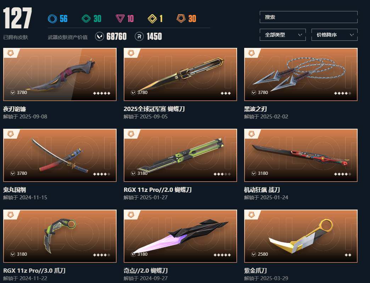The image size is (370, 283).
Task: Open the 全部类型 type filter dropdown
Action: pos(283,35)
